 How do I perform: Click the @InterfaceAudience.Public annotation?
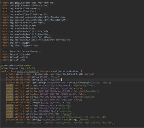17,66
